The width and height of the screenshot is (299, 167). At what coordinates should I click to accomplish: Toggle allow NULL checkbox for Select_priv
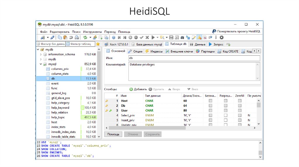coord(226,115)
